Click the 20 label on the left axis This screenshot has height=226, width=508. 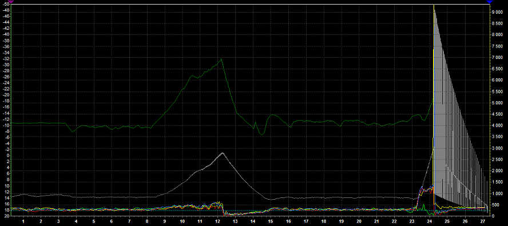pos(6,216)
